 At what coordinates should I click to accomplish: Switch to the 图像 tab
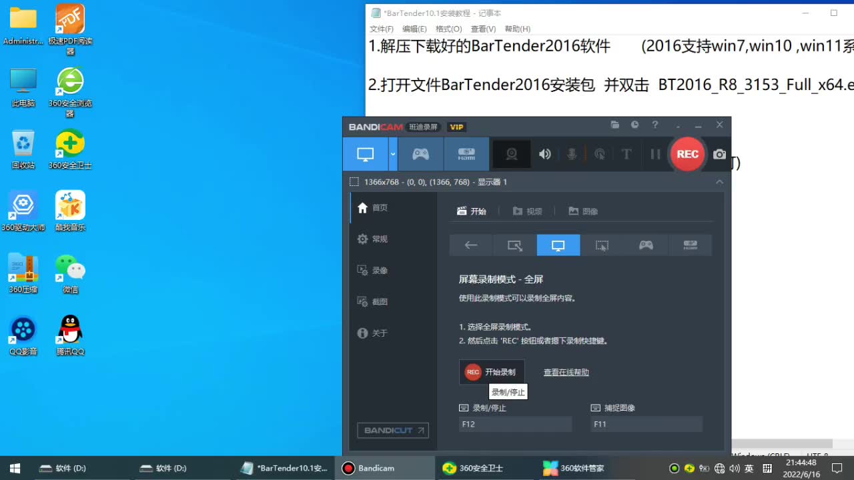coord(583,211)
